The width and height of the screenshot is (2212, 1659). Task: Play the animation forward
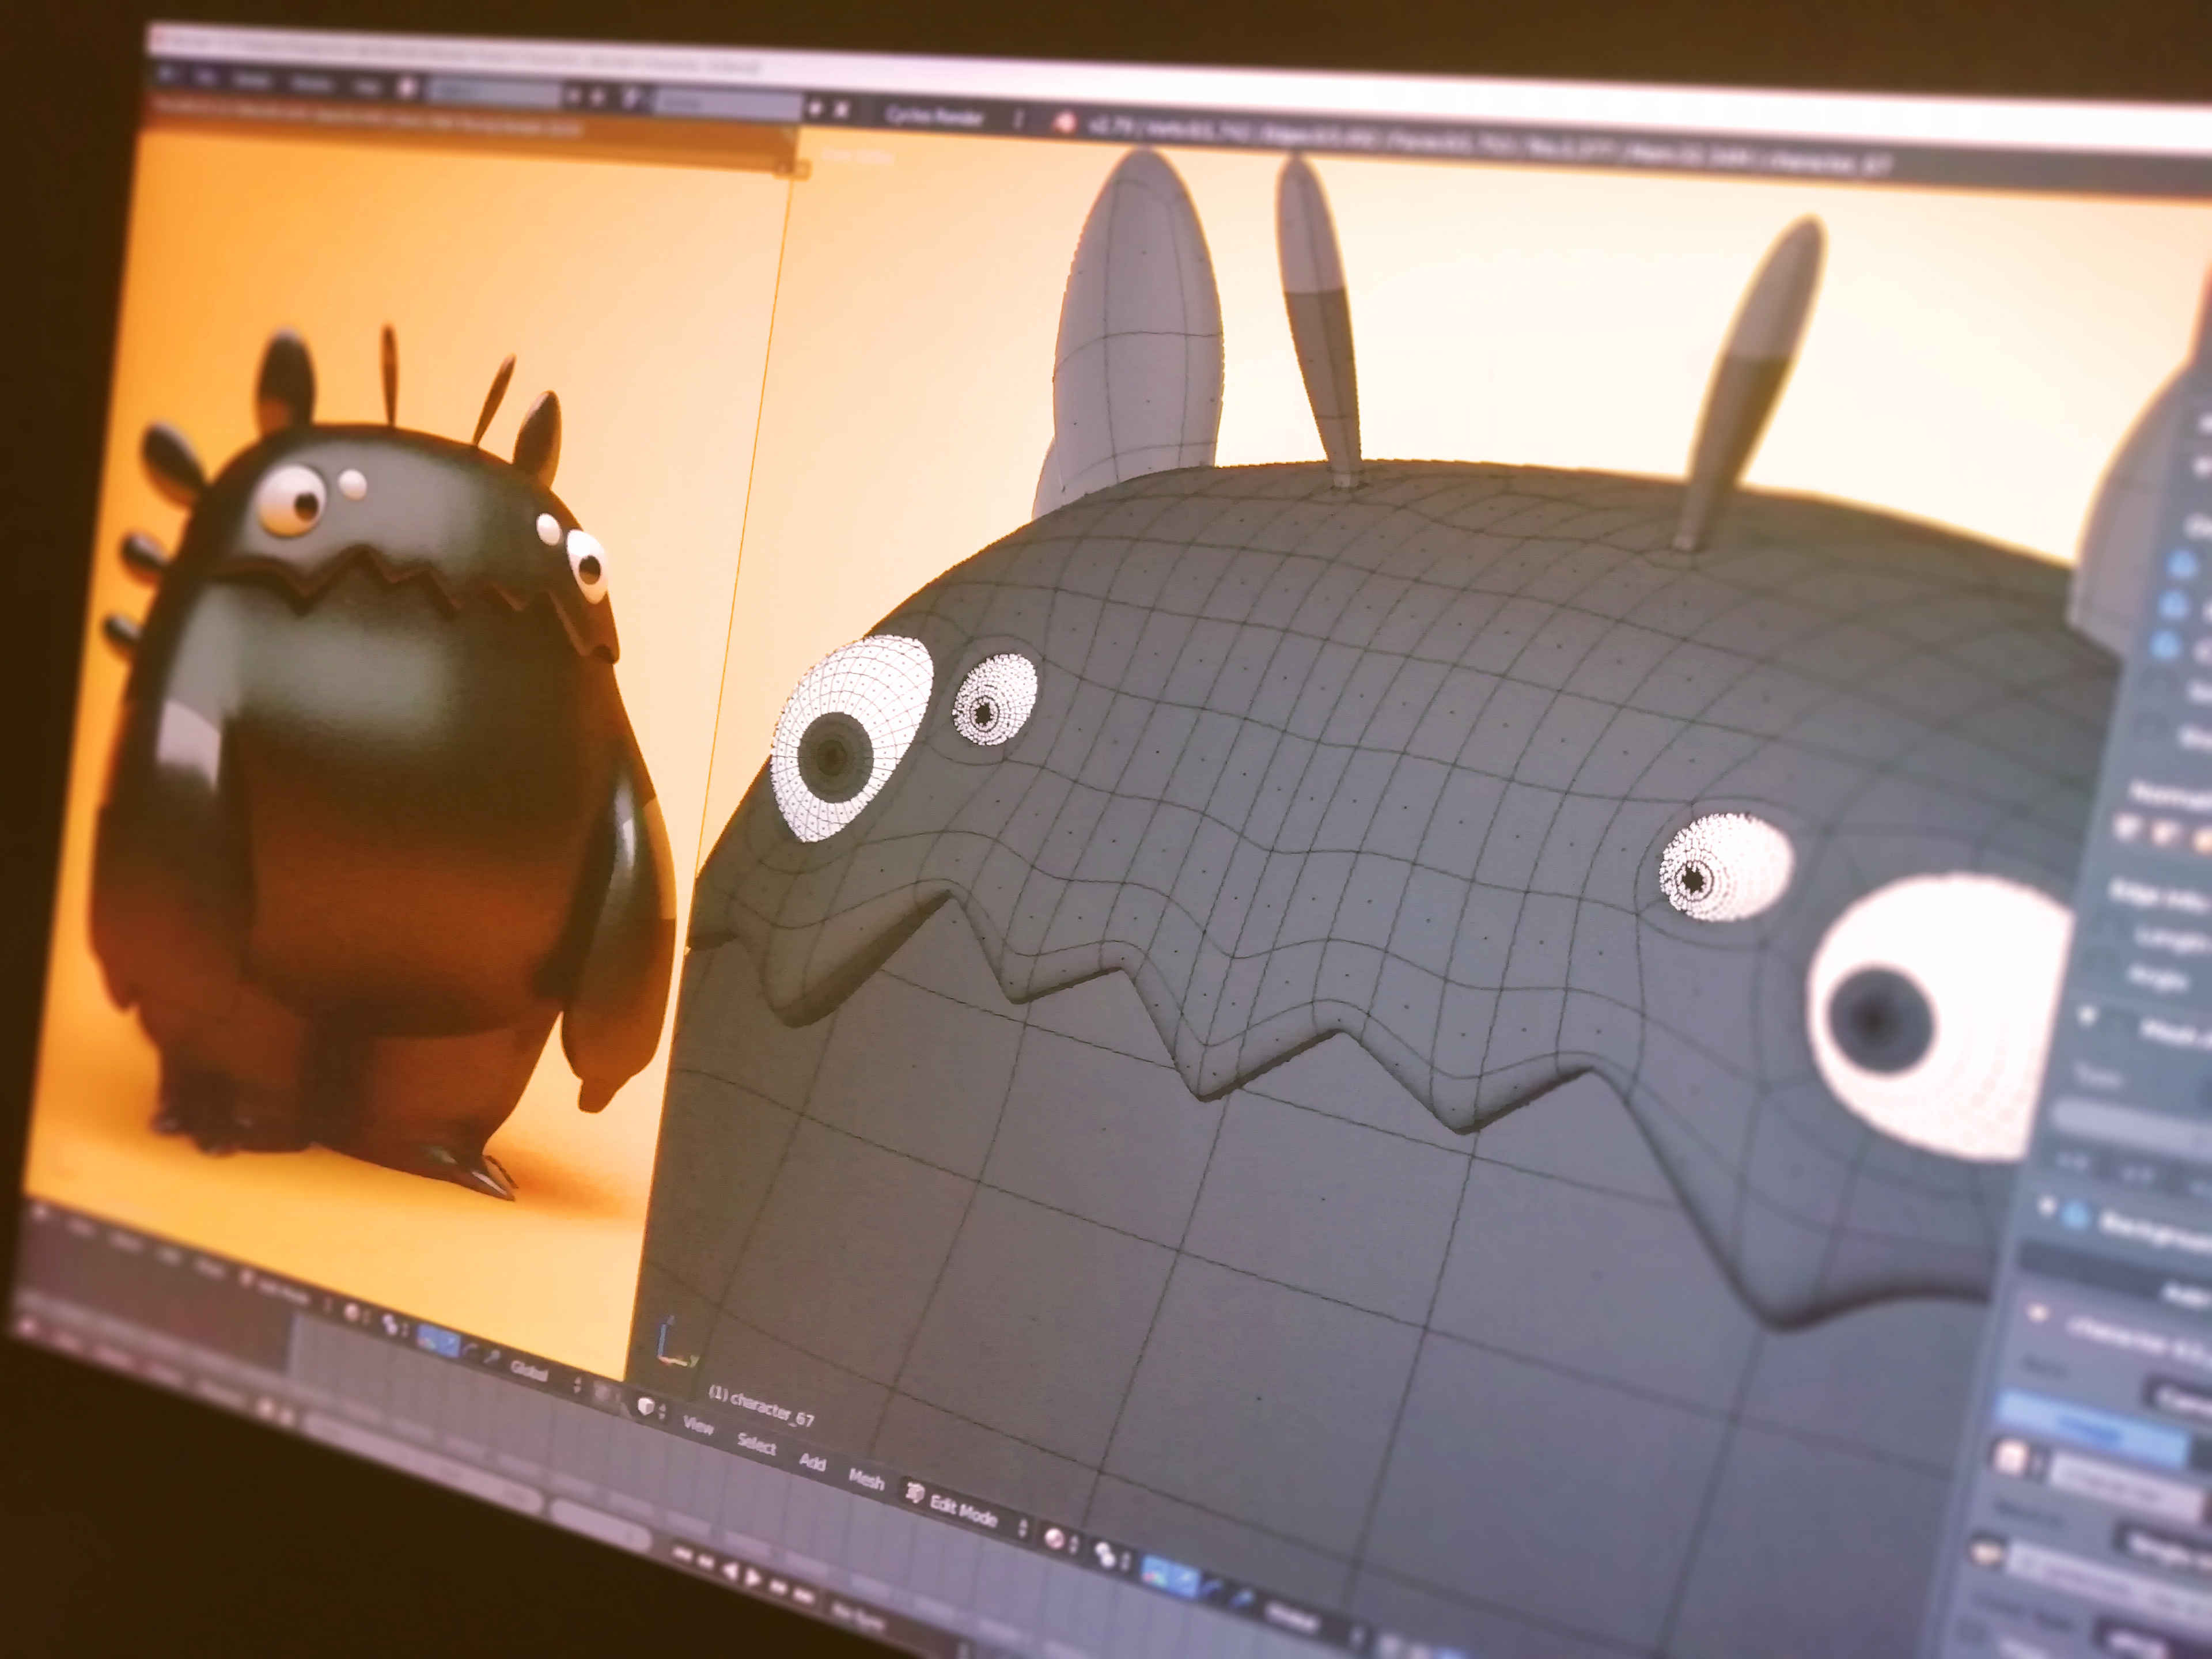(754, 1578)
